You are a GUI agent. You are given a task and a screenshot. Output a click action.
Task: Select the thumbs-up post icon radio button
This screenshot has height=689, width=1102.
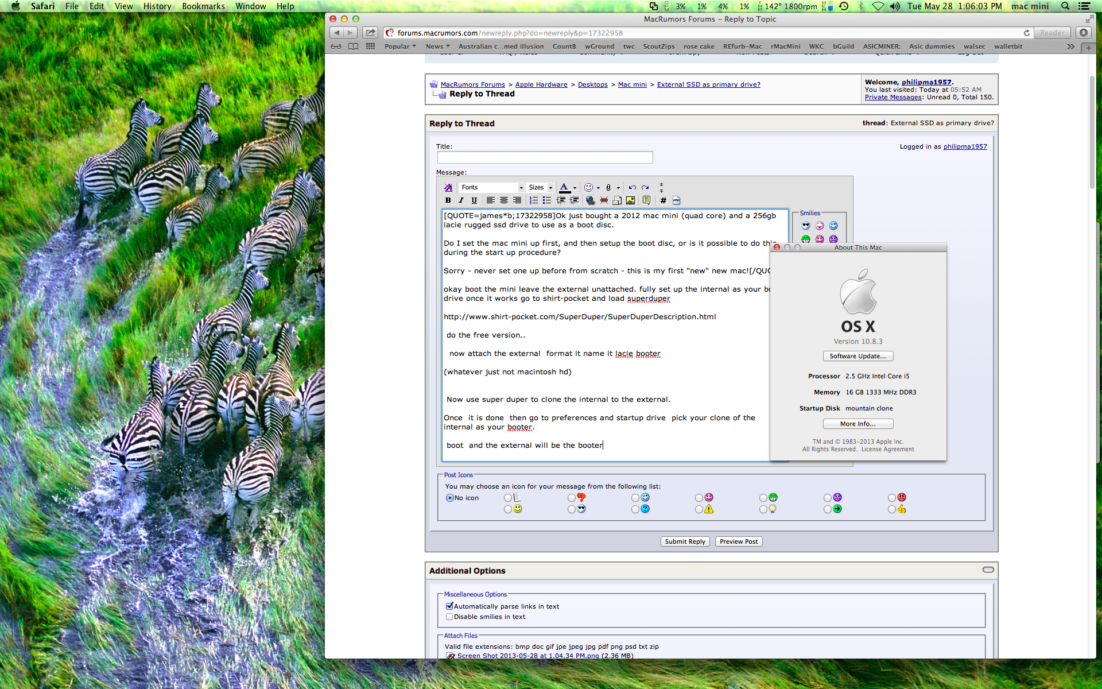point(891,509)
